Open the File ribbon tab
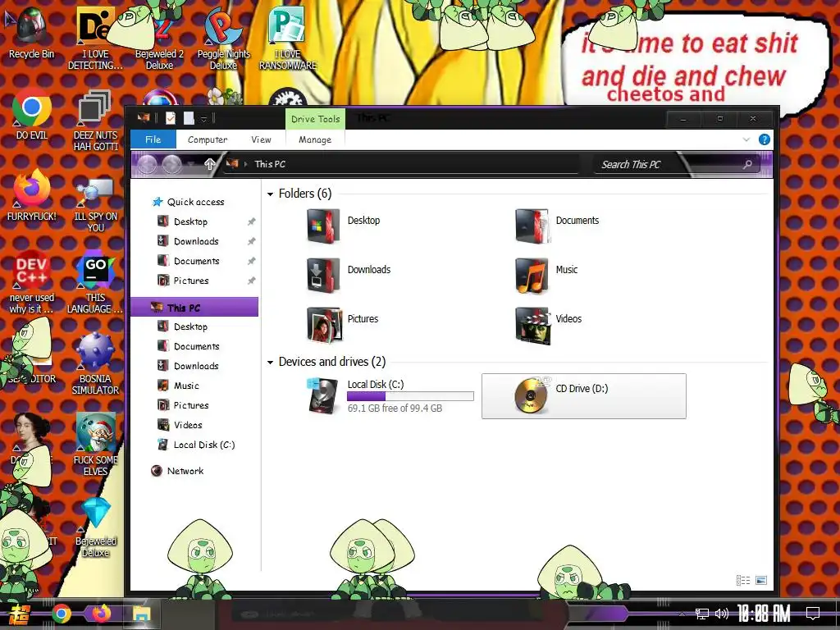Viewport: 840px width, 630px height. tap(153, 139)
